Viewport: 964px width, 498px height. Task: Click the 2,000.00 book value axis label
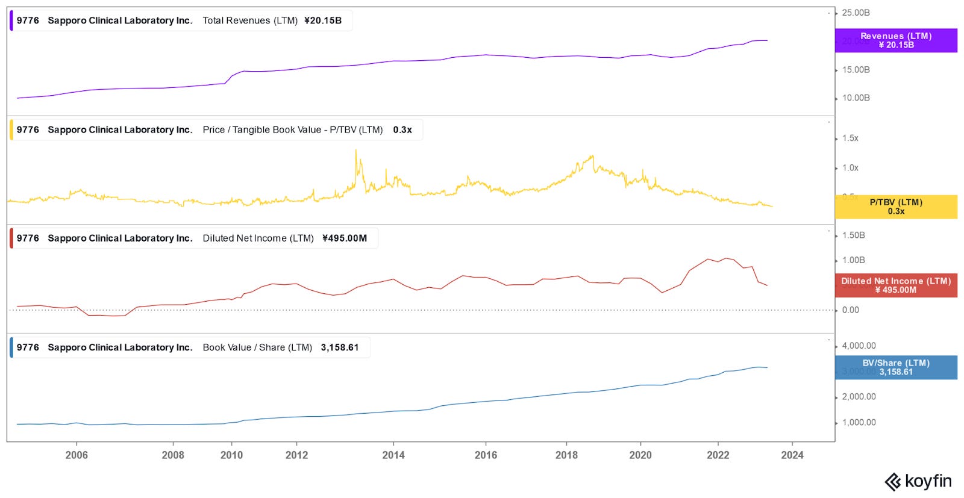pos(859,397)
